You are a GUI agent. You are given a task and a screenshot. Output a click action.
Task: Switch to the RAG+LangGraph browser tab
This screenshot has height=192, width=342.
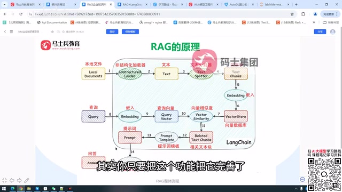tap(133, 4)
